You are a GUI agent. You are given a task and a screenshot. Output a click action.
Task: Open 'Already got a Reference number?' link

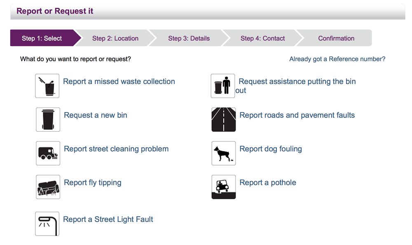coord(337,59)
